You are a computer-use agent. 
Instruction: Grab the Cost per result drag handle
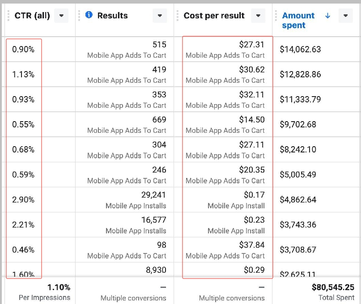[178, 16]
